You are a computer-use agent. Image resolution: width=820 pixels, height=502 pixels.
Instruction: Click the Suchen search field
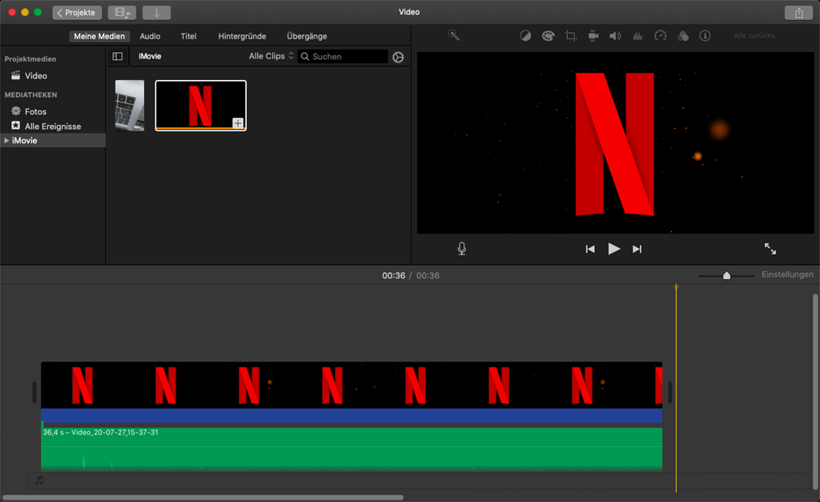click(x=343, y=57)
